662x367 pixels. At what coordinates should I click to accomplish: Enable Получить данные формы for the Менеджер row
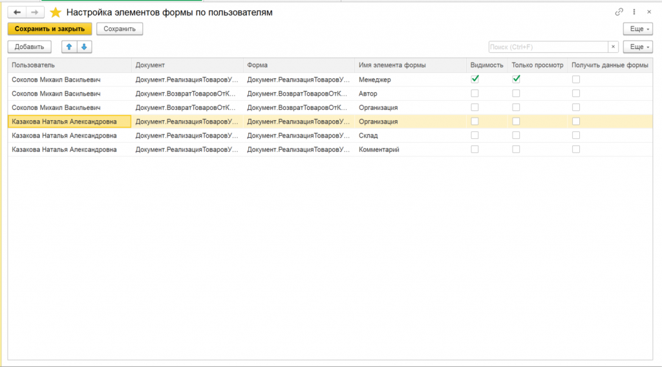pyautogui.click(x=576, y=79)
